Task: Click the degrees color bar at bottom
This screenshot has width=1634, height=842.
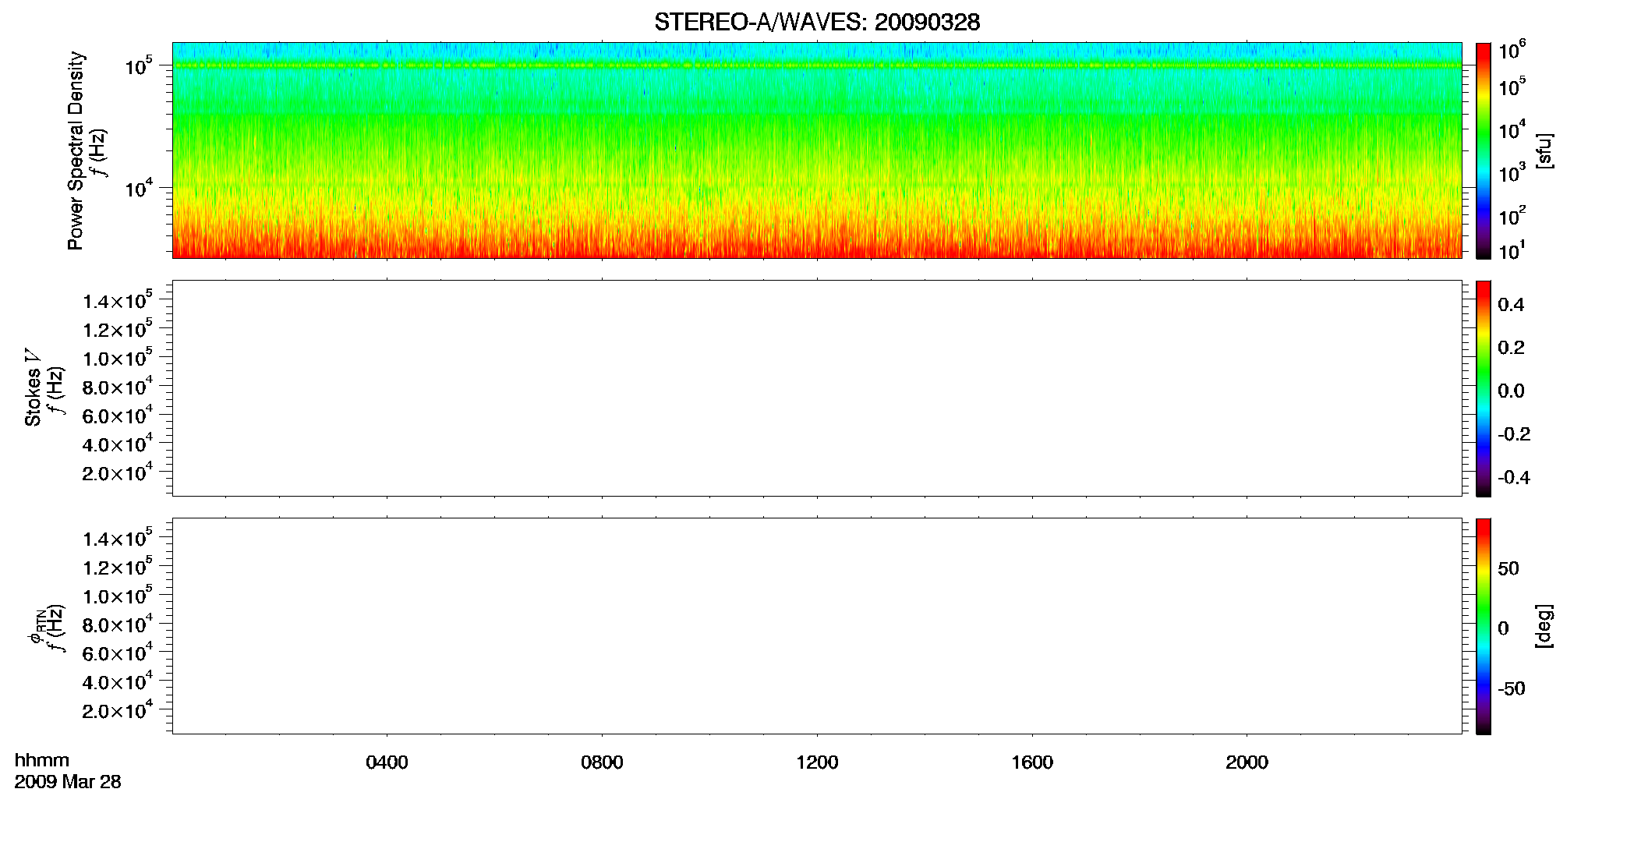Action: click(1484, 626)
